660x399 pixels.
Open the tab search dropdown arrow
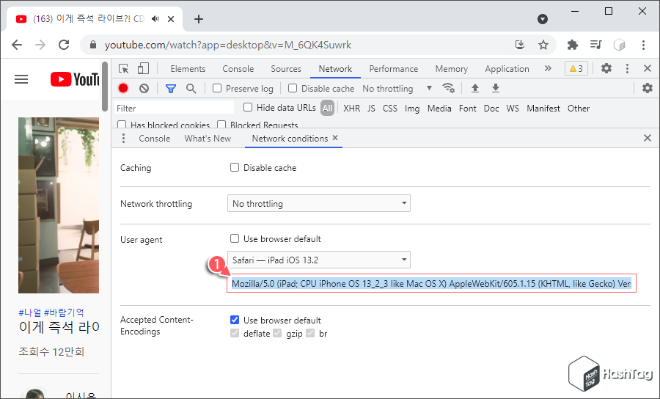click(543, 19)
